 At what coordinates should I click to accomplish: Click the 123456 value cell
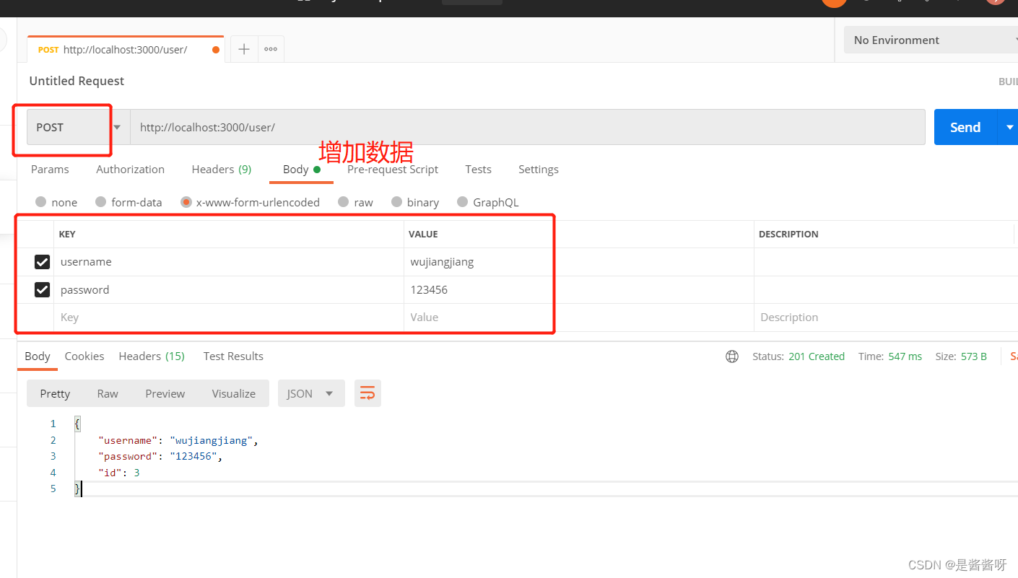(x=578, y=290)
